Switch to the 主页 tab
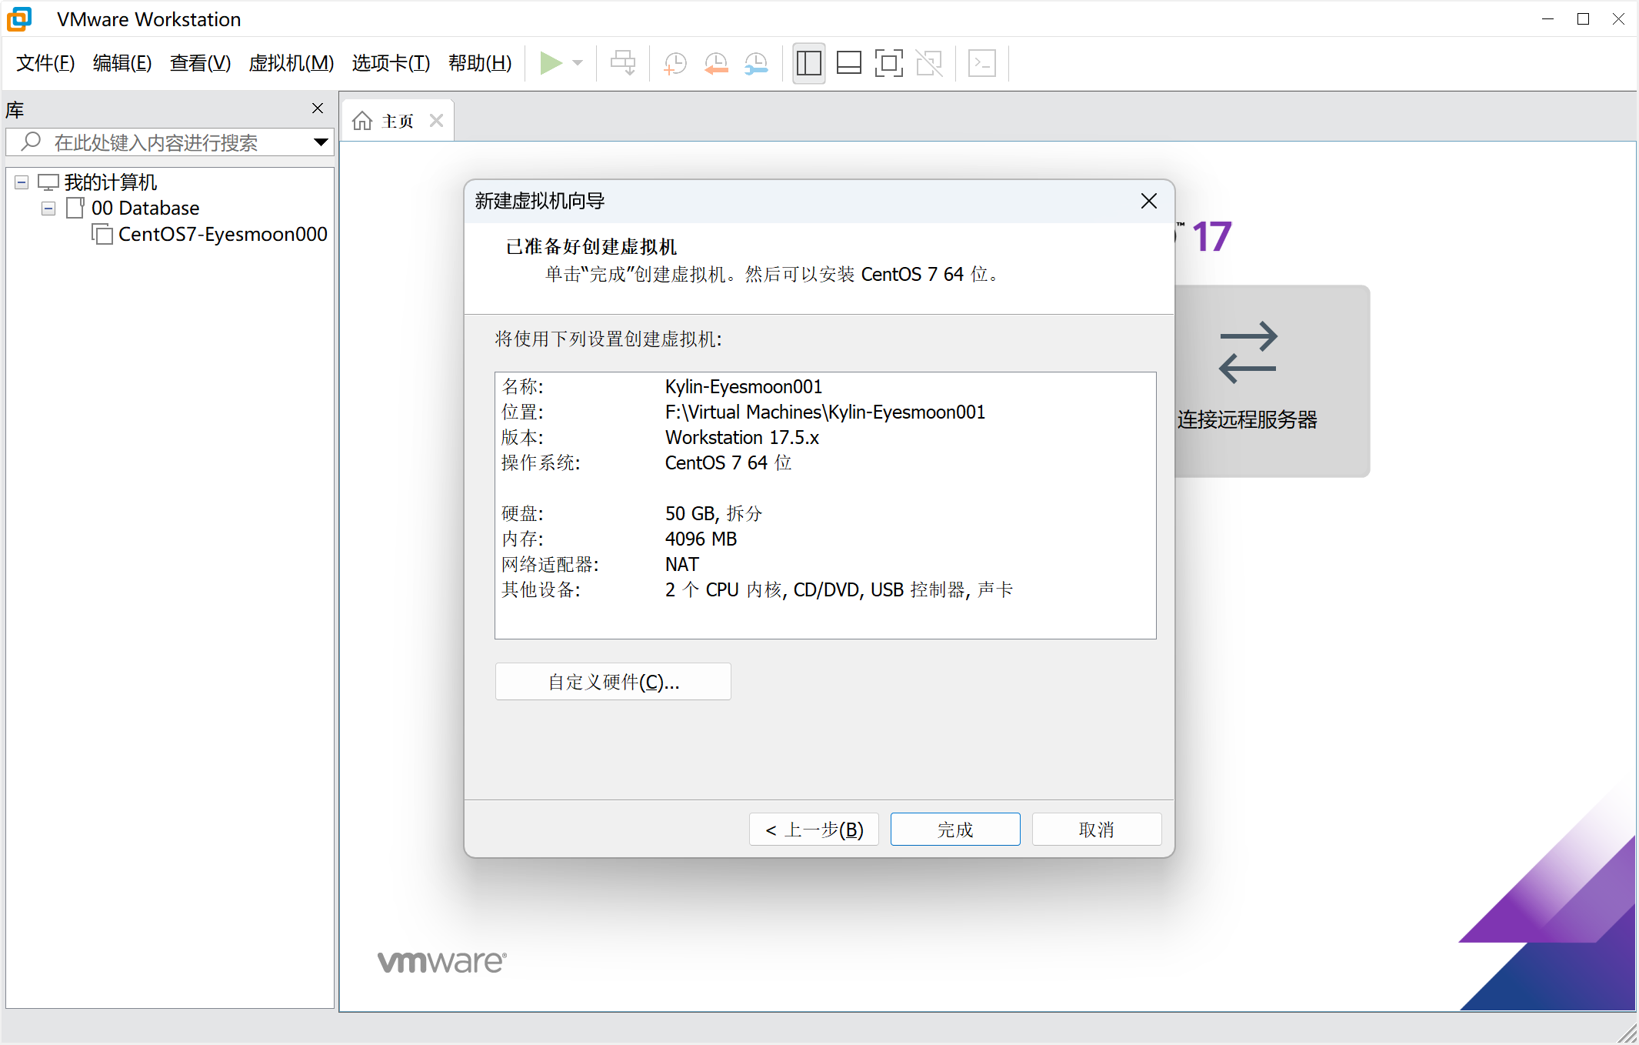Viewport: 1639px width, 1045px height. (x=398, y=121)
